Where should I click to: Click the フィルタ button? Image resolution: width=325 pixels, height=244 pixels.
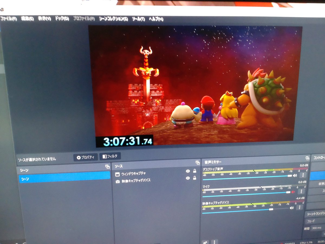pyautogui.click(x=110, y=156)
